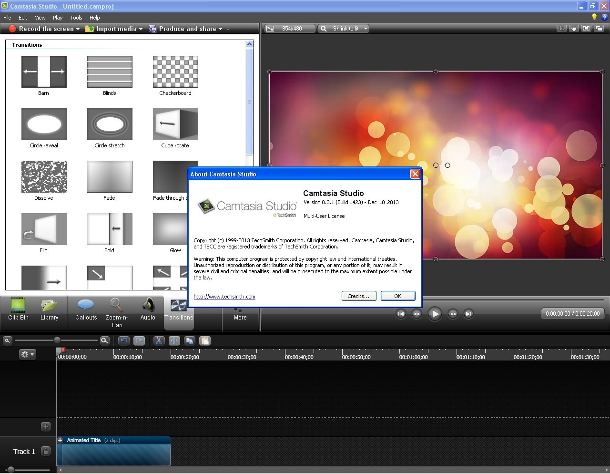The height and width of the screenshot is (474, 610).
Task: Open the Tools menu
Action: click(76, 18)
